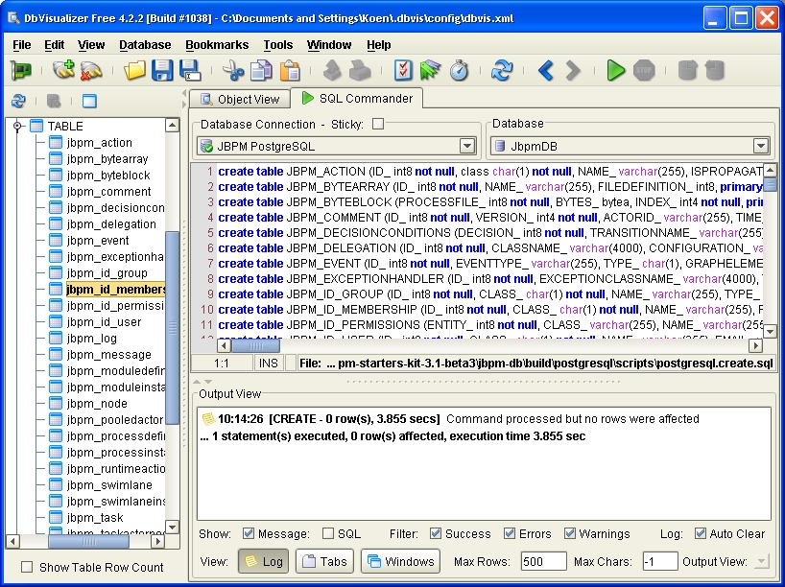
Task: Uncheck the Auto Clear log checkbox
Action: 700,533
